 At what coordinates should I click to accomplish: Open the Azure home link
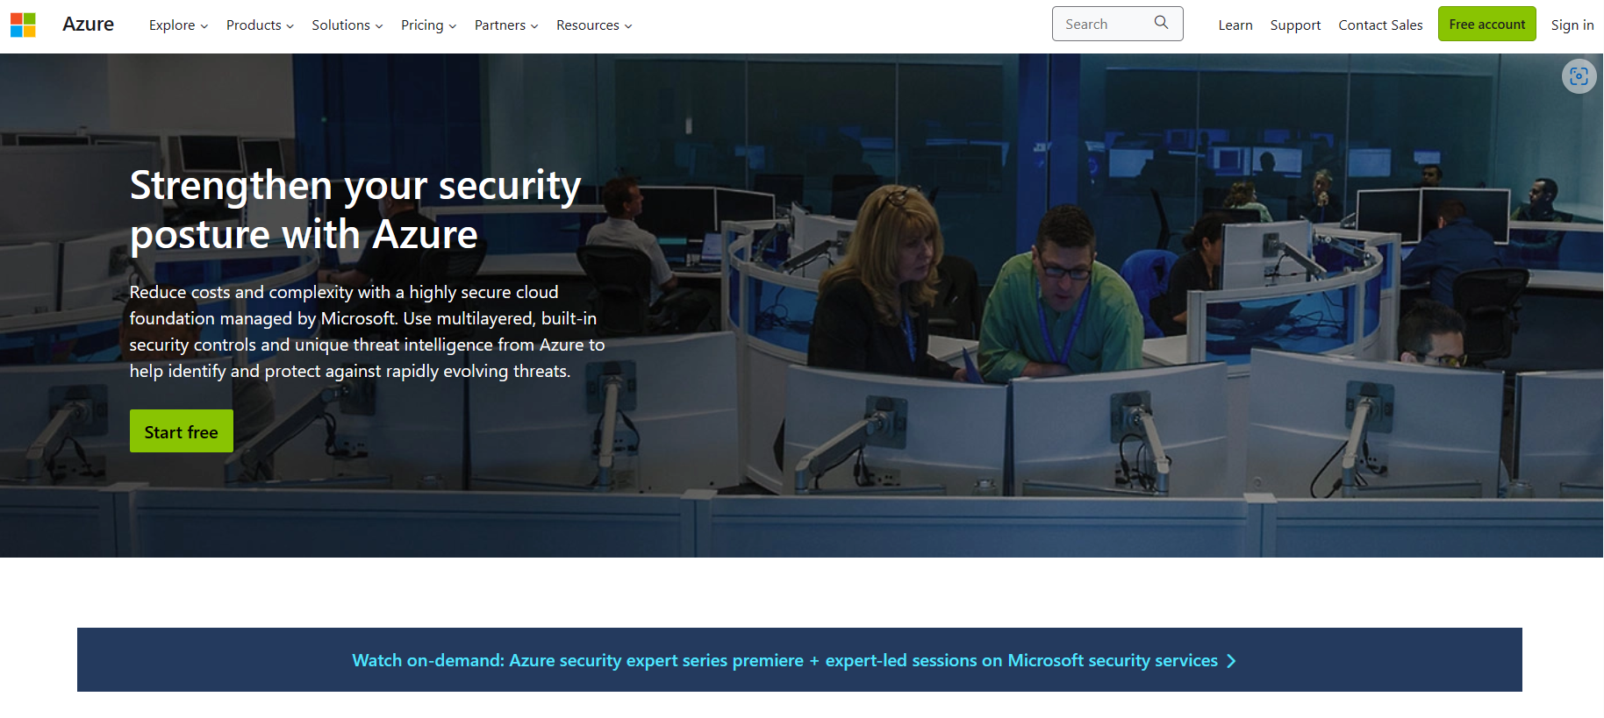[x=88, y=25]
